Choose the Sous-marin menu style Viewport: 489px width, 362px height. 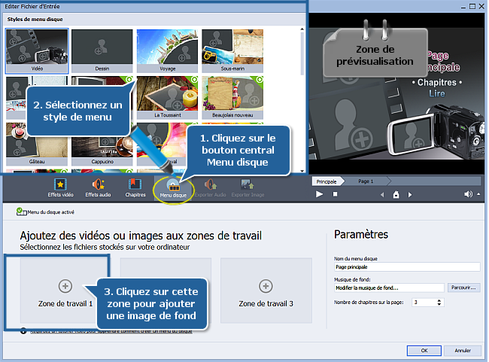(232, 51)
